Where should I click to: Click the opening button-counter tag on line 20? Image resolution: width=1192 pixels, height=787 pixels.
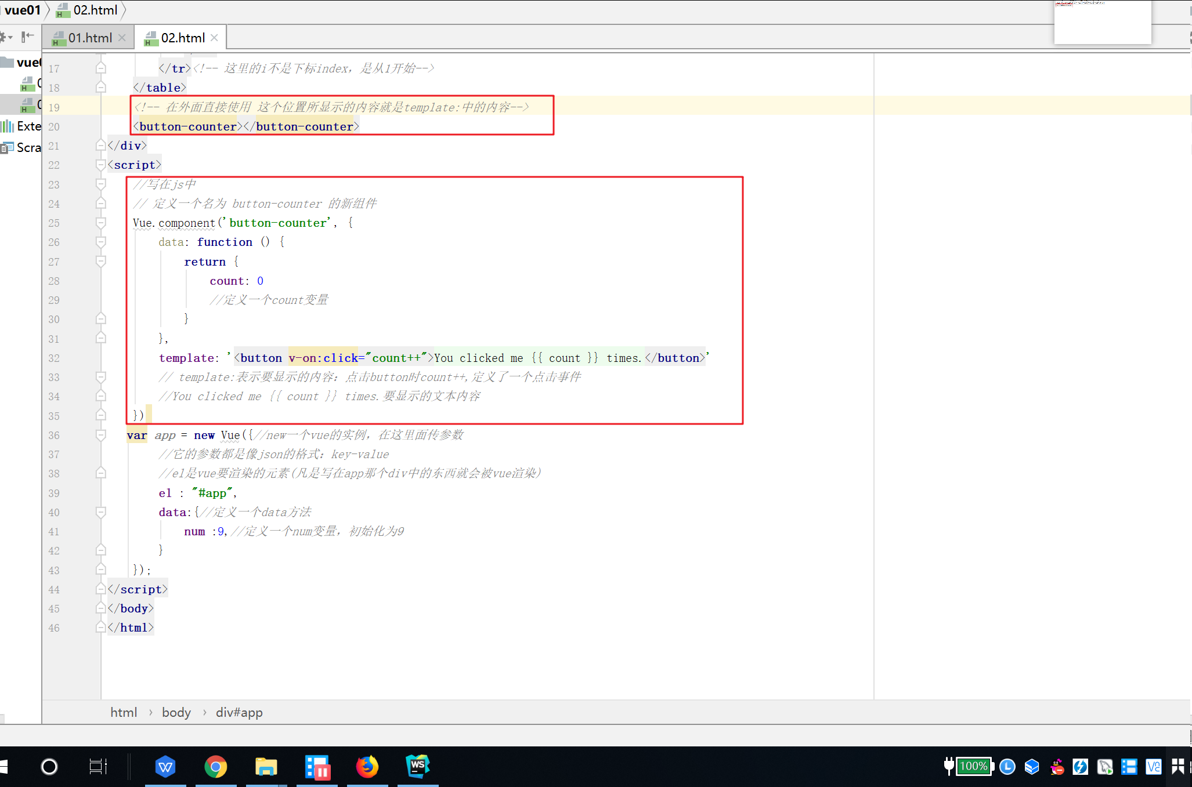188,126
